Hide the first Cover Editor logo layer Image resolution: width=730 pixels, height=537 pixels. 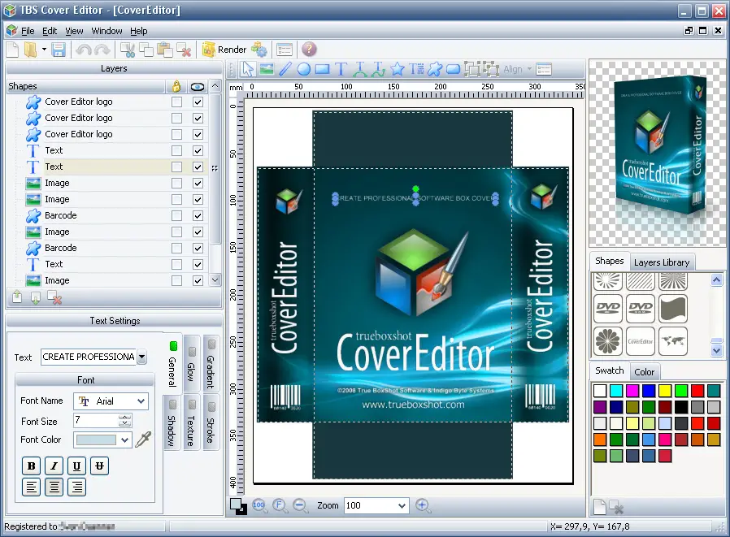click(x=198, y=102)
